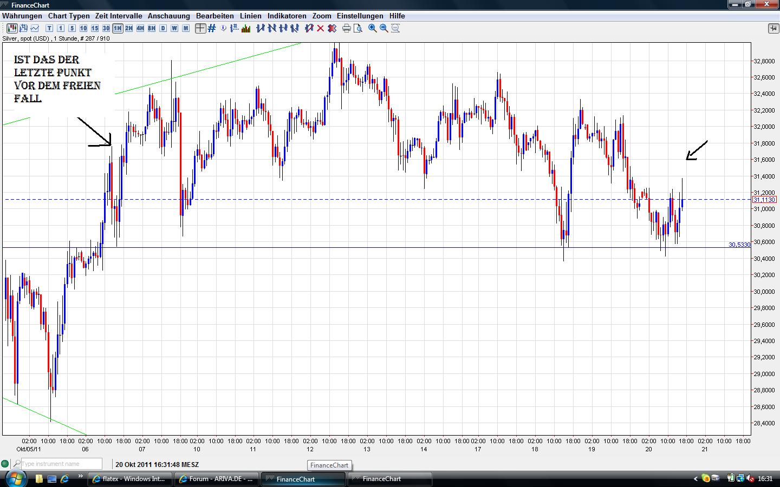Set the 30-minute interval
The height and width of the screenshot is (487, 780).
point(106,28)
